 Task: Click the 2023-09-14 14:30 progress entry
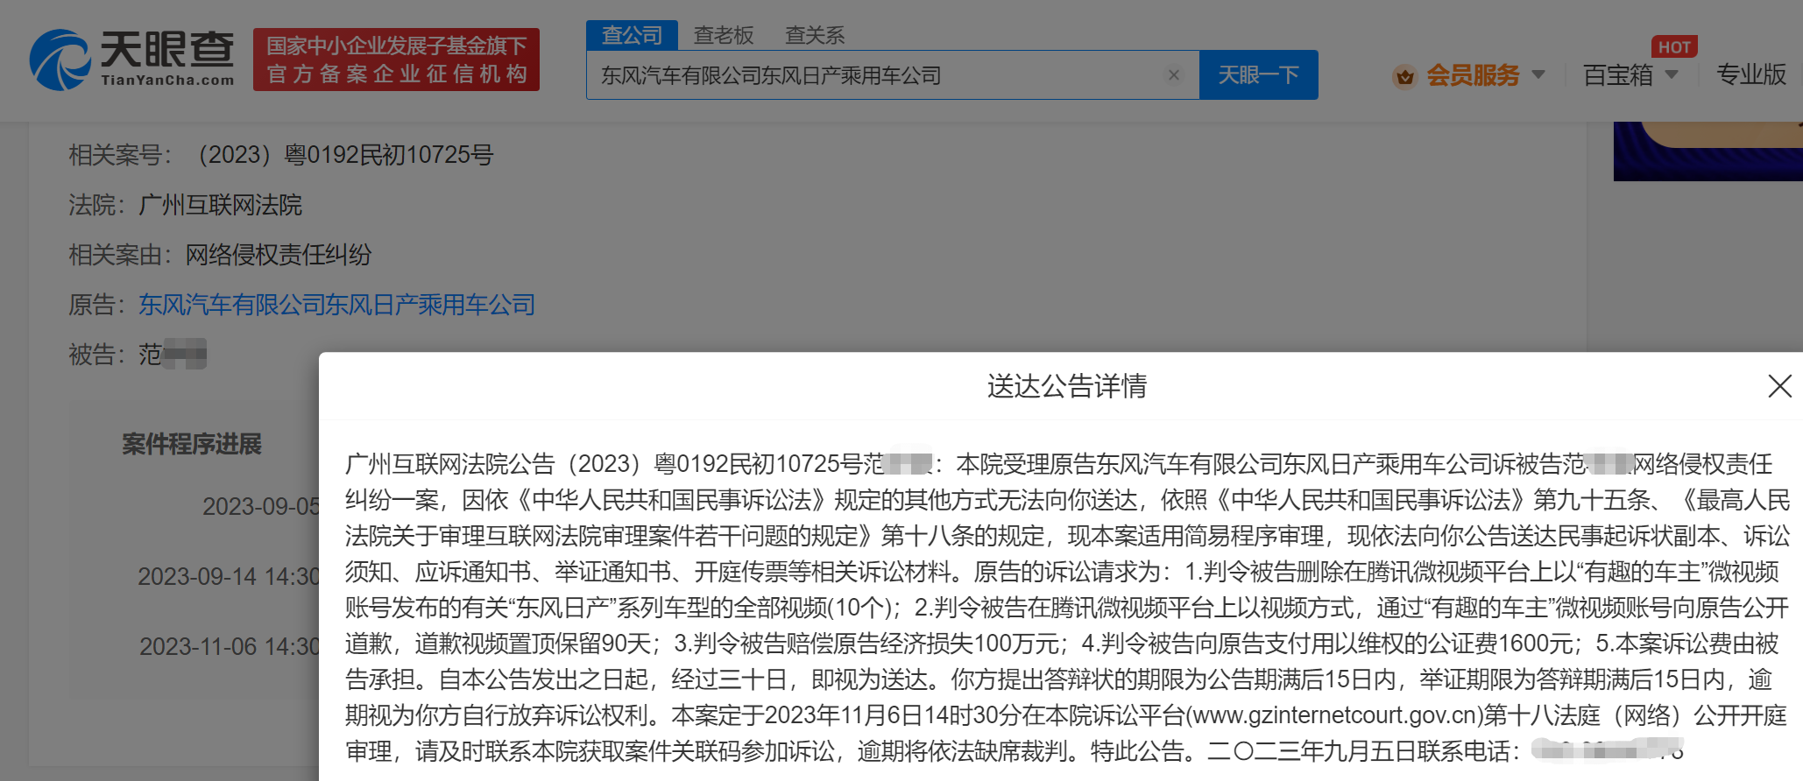point(229,576)
